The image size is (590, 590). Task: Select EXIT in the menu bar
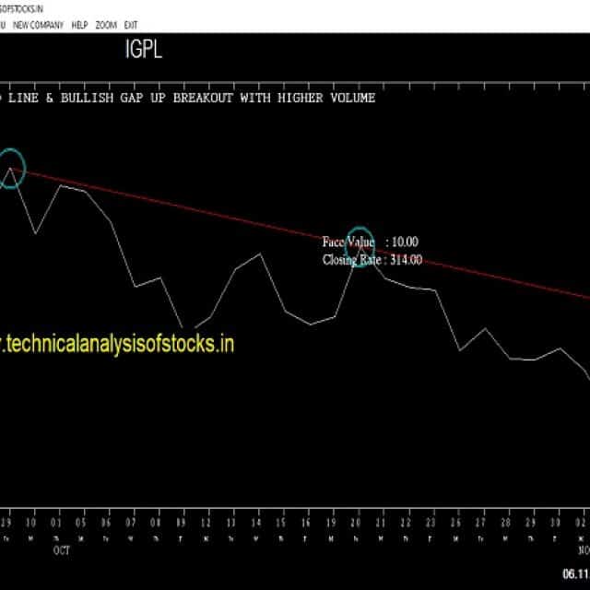pyautogui.click(x=131, y=25)
